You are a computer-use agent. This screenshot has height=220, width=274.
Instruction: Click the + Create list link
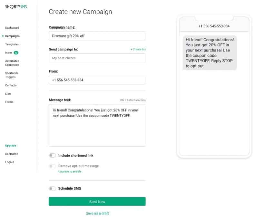(138, 49)
